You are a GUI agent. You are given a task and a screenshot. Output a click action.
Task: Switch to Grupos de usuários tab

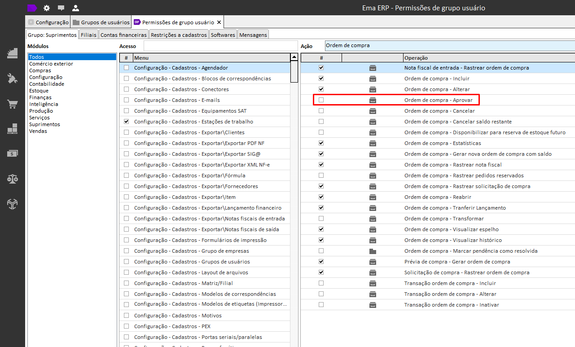[x=101, y=22]
